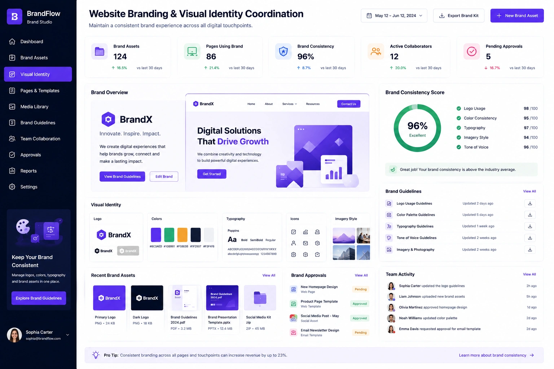The image size is (554, 369).
Task: Open Media Library in sidebar
Action: 38,107
